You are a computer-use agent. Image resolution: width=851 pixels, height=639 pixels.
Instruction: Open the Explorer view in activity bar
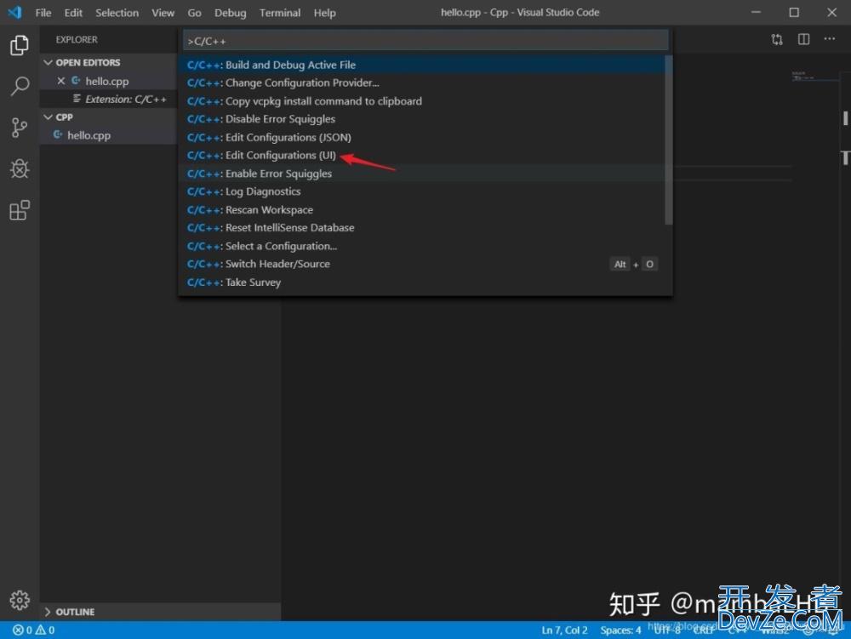[20, 45]
